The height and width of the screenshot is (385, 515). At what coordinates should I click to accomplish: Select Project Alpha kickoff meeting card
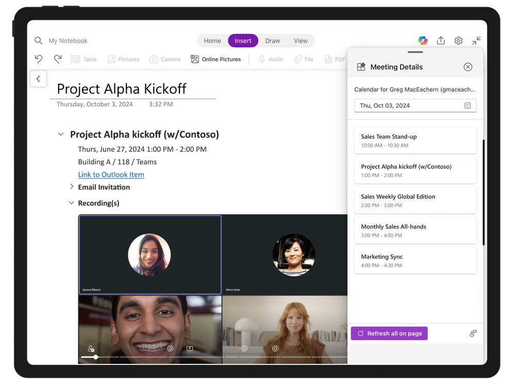click(415, 170)
